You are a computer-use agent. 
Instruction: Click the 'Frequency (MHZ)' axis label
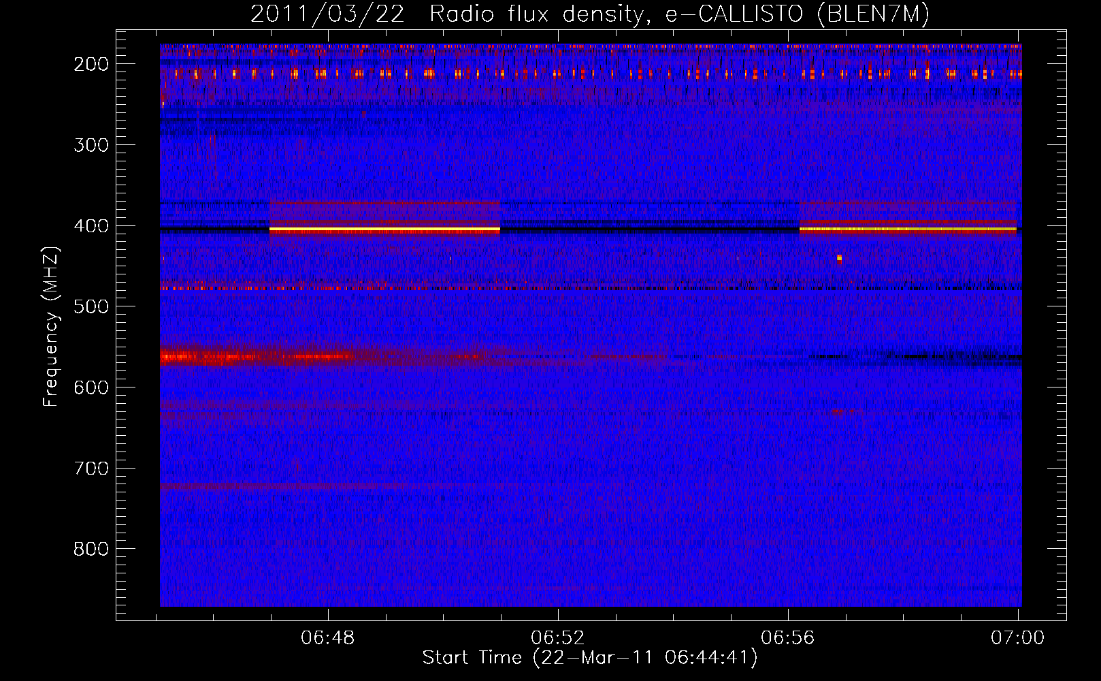(51, 326)
